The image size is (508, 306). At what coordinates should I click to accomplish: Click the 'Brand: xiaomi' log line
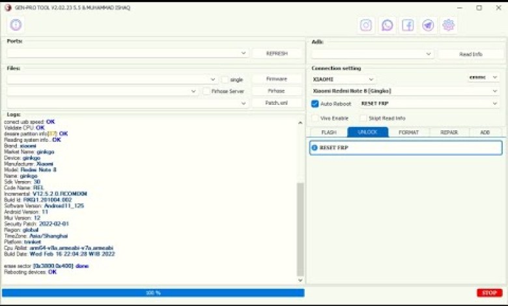point(20,146)
